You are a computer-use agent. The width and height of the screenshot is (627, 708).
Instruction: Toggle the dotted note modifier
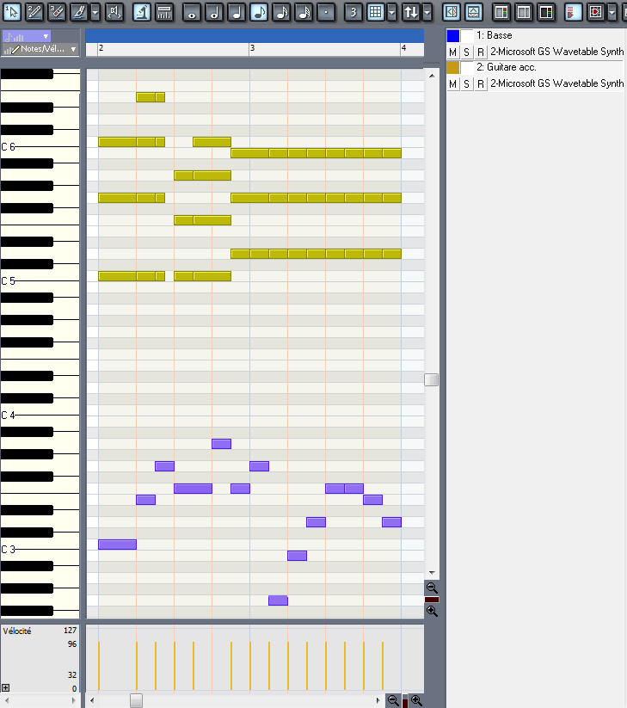pyautogui.click(x=326, y=12)
